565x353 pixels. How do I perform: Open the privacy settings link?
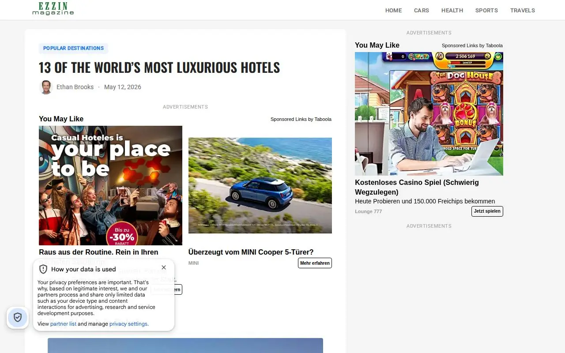pos(128,324)
